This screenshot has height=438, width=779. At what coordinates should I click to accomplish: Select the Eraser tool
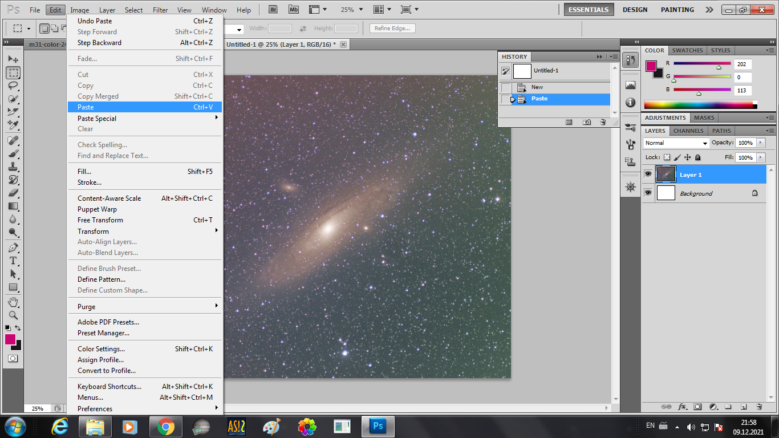pos(13,193)
